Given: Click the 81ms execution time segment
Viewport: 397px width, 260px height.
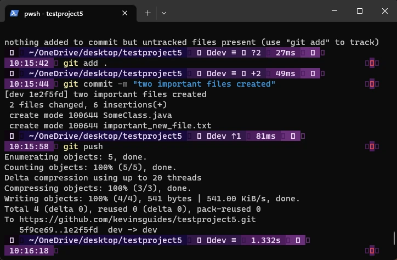Looking at the screenshot, I should pyautogui.click(x=265, y=136).
